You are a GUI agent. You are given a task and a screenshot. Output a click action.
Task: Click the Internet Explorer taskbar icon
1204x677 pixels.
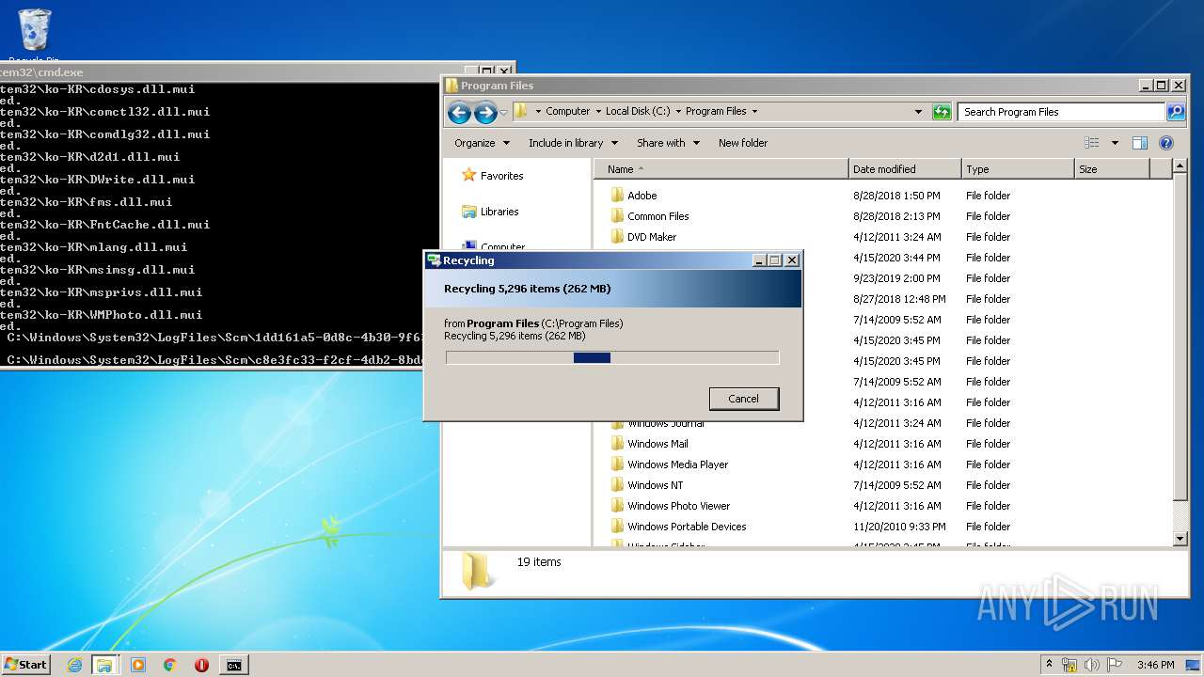[74, 665]
